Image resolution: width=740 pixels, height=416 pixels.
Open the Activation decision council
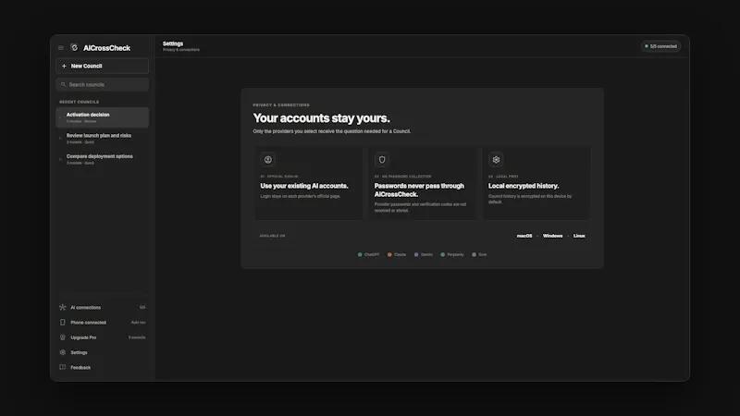pos(103,117)
